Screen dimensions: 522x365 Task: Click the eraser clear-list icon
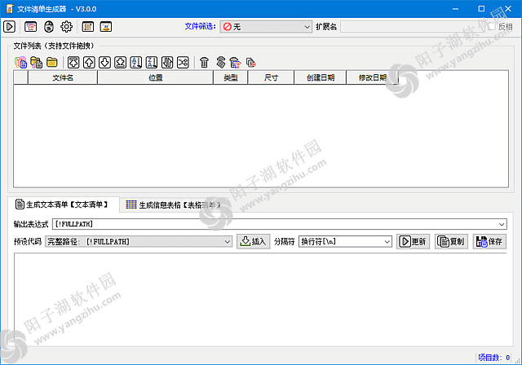click(220, 62)
